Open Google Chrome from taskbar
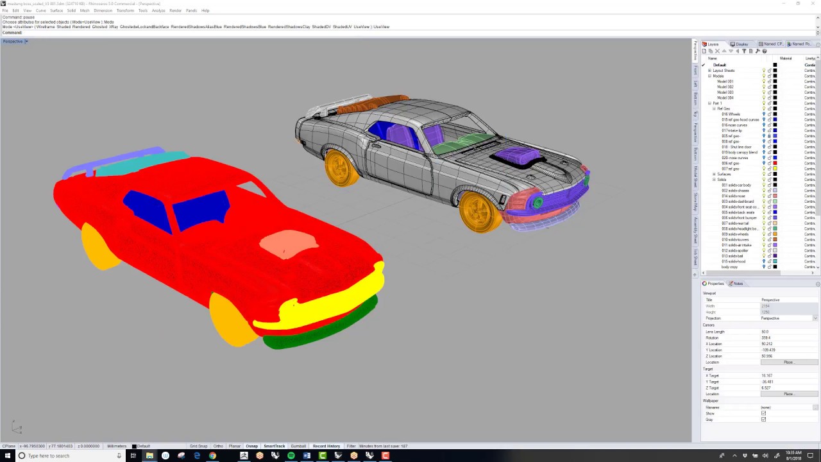Image resolution: width=821 pixels, height=462 pixels. (212, 456)
